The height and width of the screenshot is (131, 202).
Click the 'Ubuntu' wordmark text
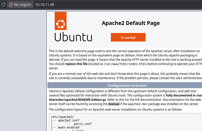(x=73, y=37)
